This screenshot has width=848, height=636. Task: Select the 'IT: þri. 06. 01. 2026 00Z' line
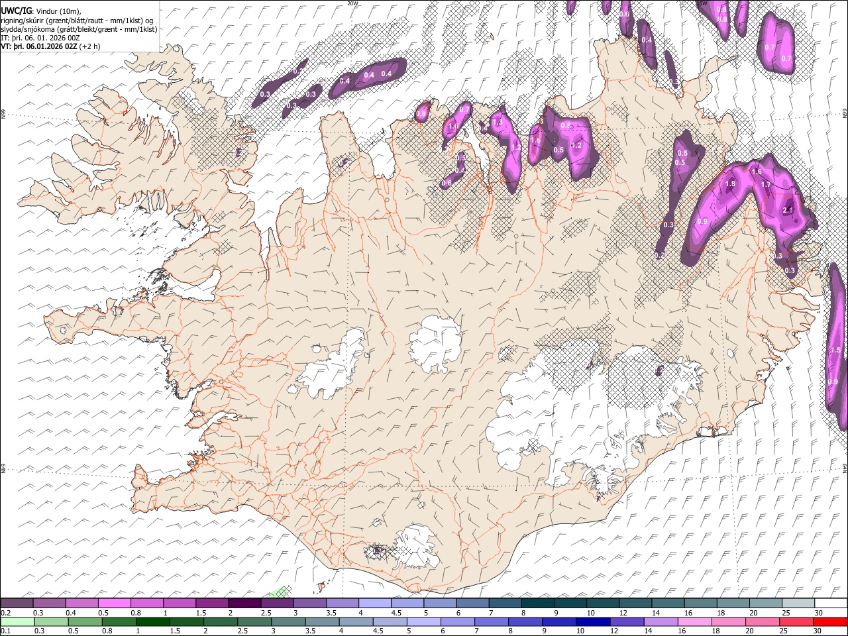[40, 38]
